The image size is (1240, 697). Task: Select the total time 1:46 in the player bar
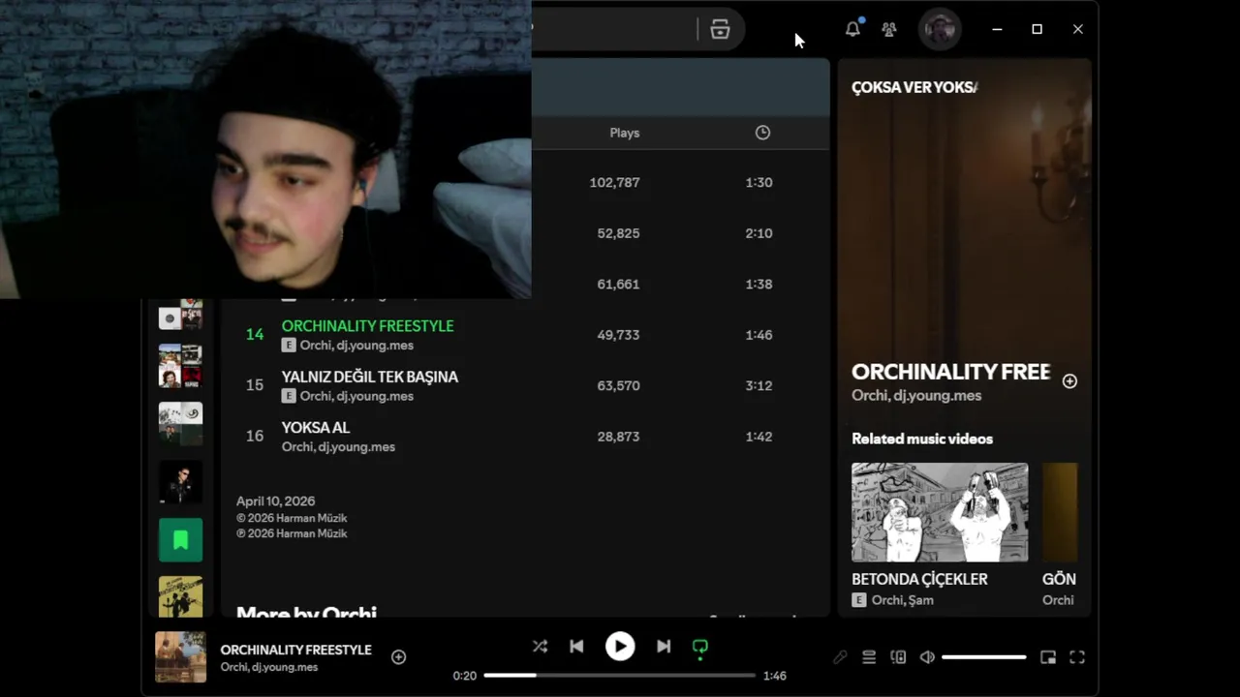coord(774,676)
